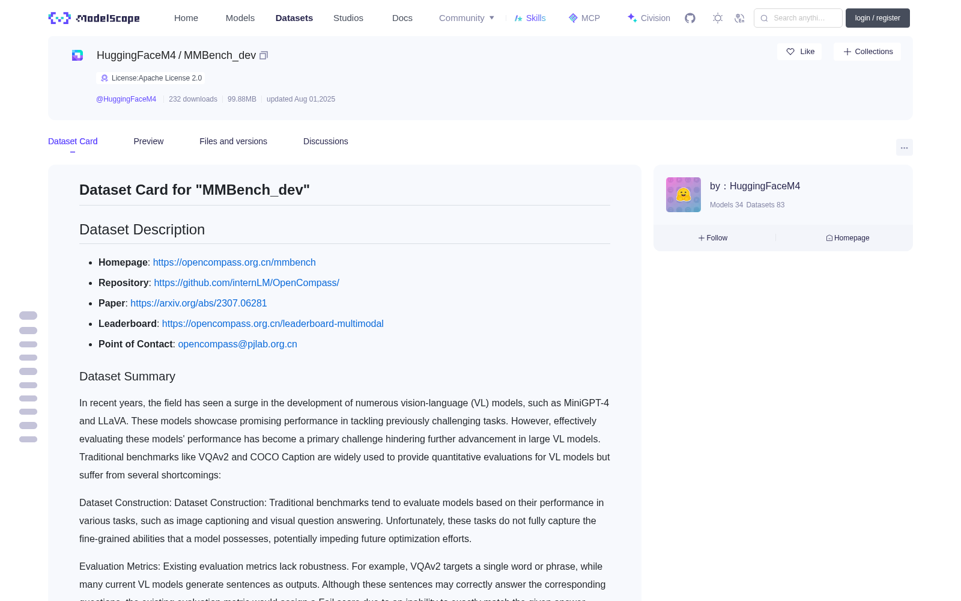Open the three-dots more options button

coord(904,147)
